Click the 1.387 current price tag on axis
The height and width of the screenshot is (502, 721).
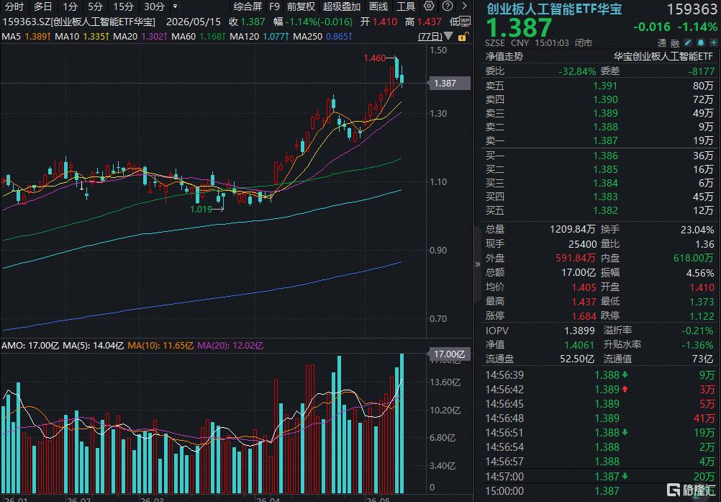pyautogui.click(x=449, y=84)
